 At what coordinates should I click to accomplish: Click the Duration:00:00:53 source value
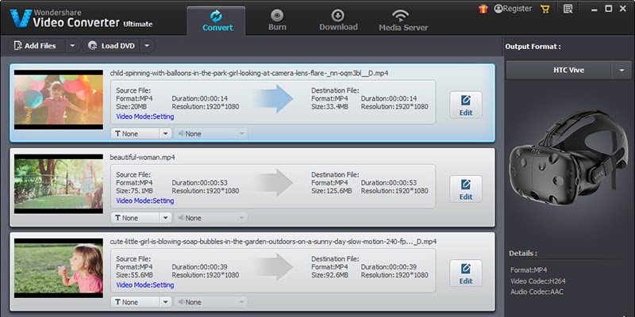(199, 183)
